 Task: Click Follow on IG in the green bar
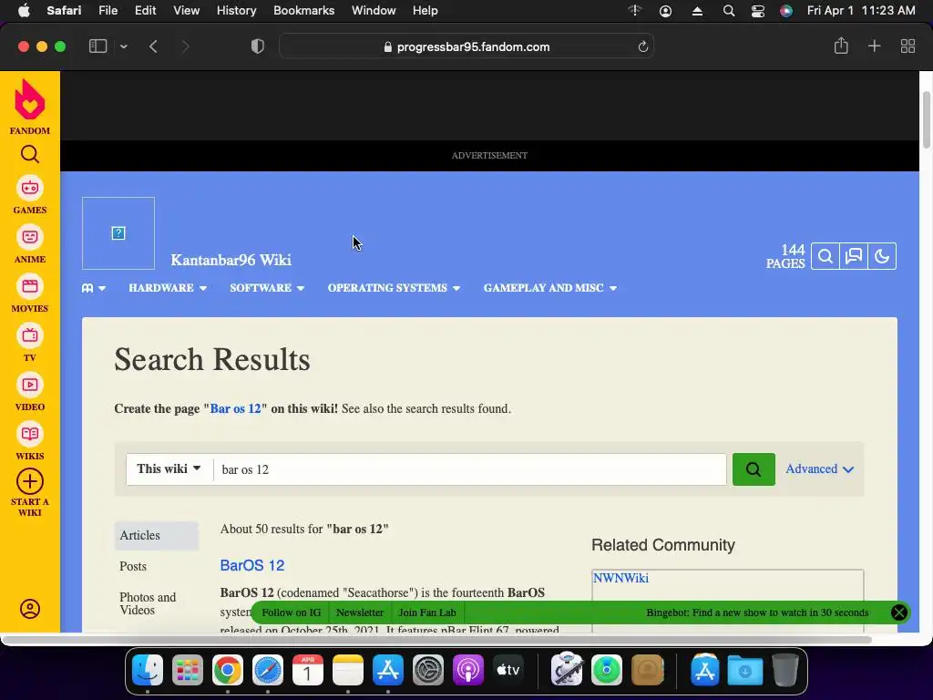point(291,612)
